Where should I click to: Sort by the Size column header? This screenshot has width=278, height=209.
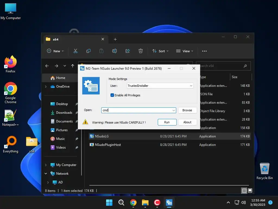point(241,77)
